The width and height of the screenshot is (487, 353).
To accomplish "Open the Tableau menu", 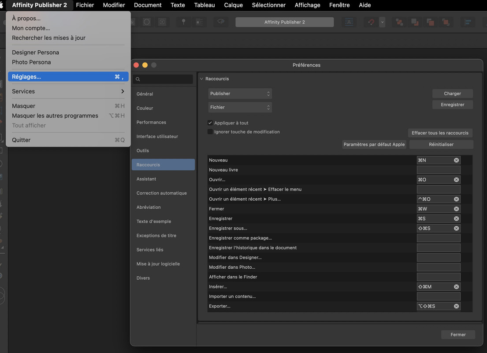I will [x=204, y=5].
